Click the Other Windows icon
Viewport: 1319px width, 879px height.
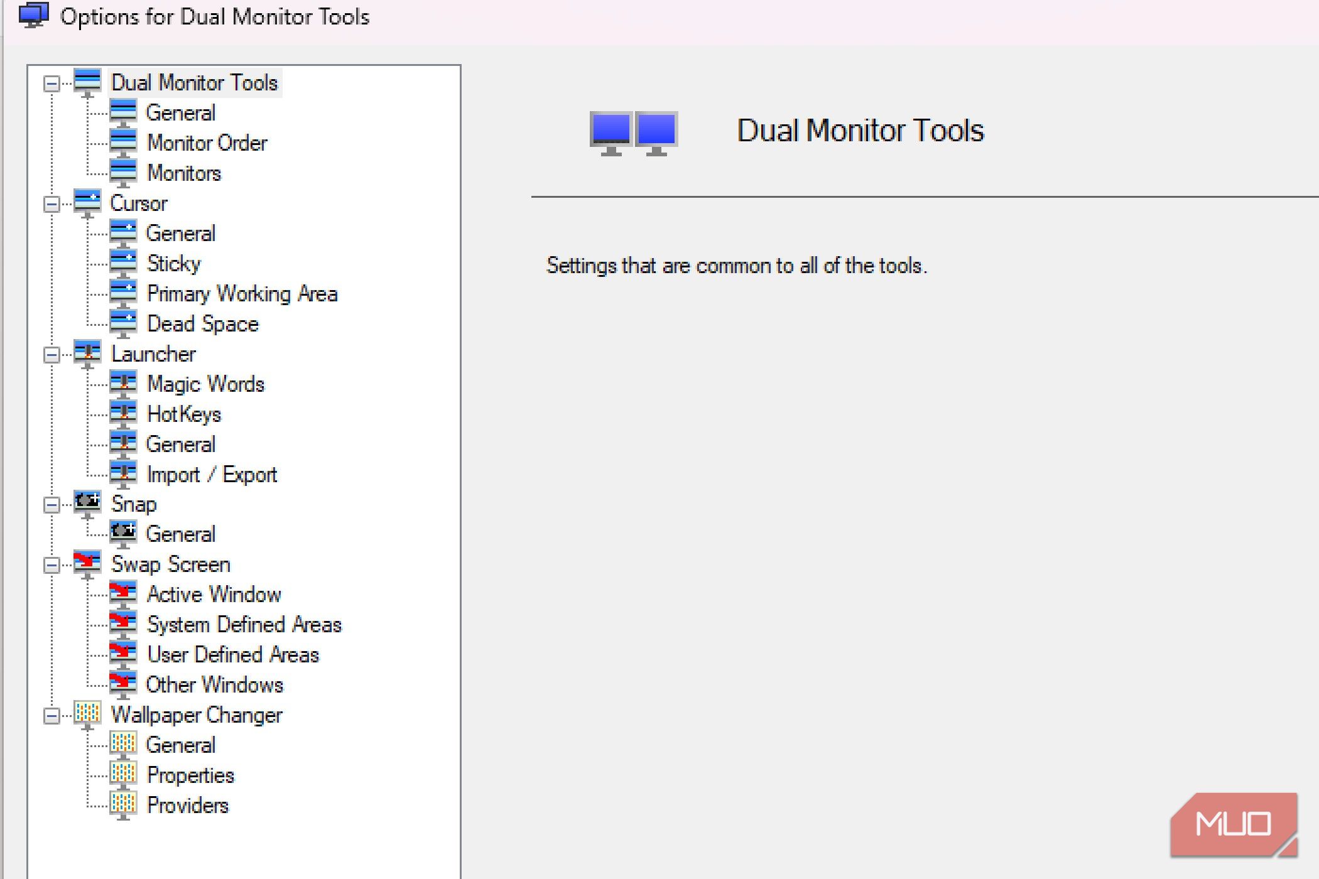click(123, 685)
